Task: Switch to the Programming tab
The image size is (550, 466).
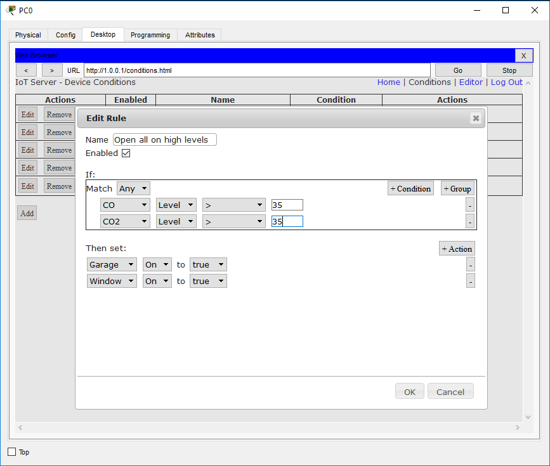Action: (150, 35)
